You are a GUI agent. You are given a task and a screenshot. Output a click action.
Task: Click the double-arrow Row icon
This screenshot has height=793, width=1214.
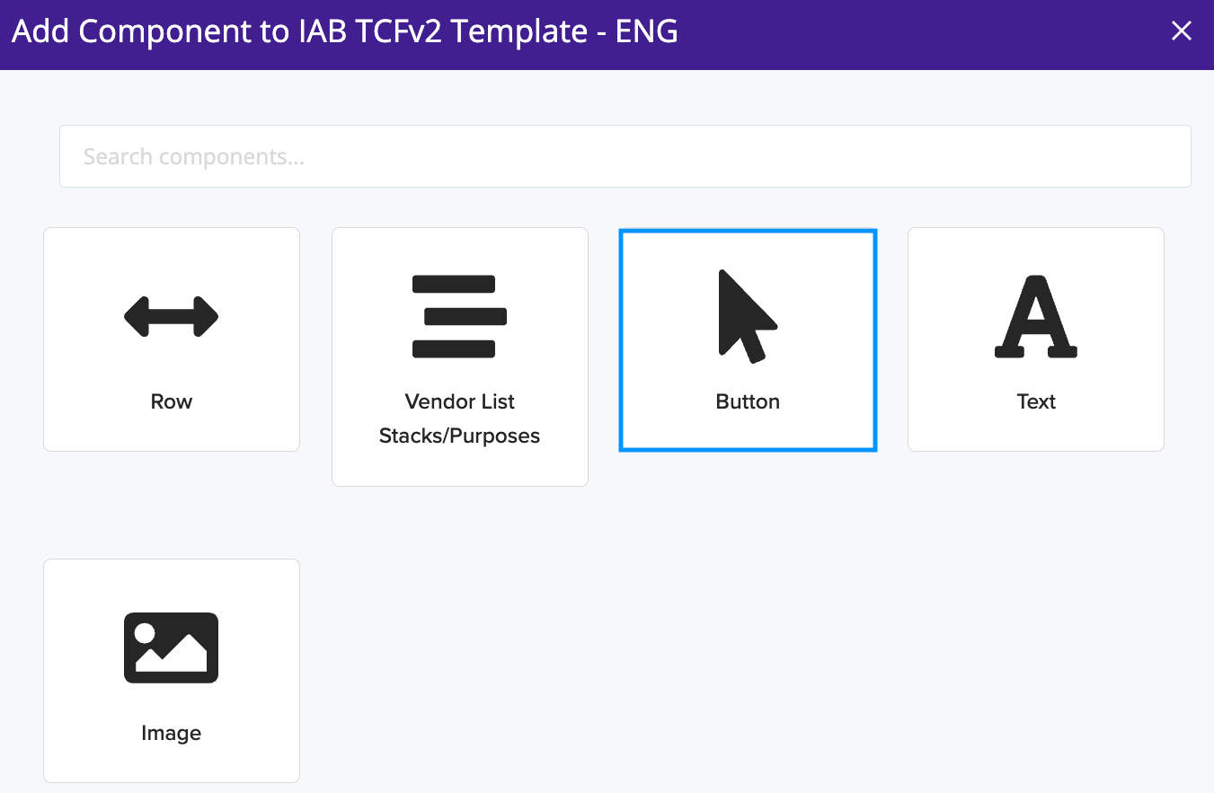(171, 316)
